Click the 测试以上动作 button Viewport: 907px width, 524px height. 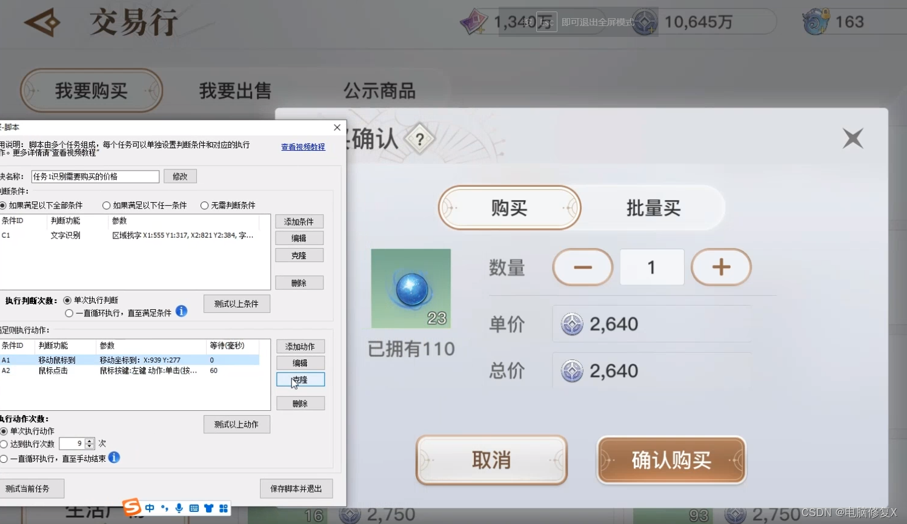pos(236,425)
